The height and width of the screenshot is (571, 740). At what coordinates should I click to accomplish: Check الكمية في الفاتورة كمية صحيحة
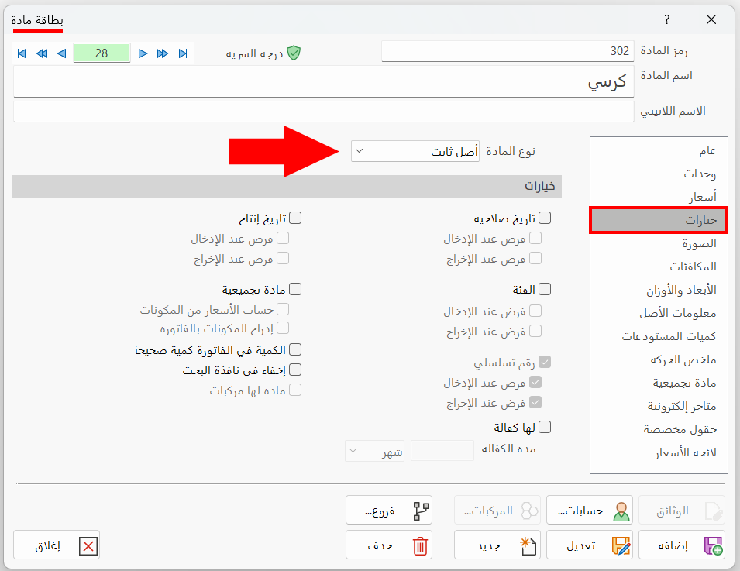point(295,349)
